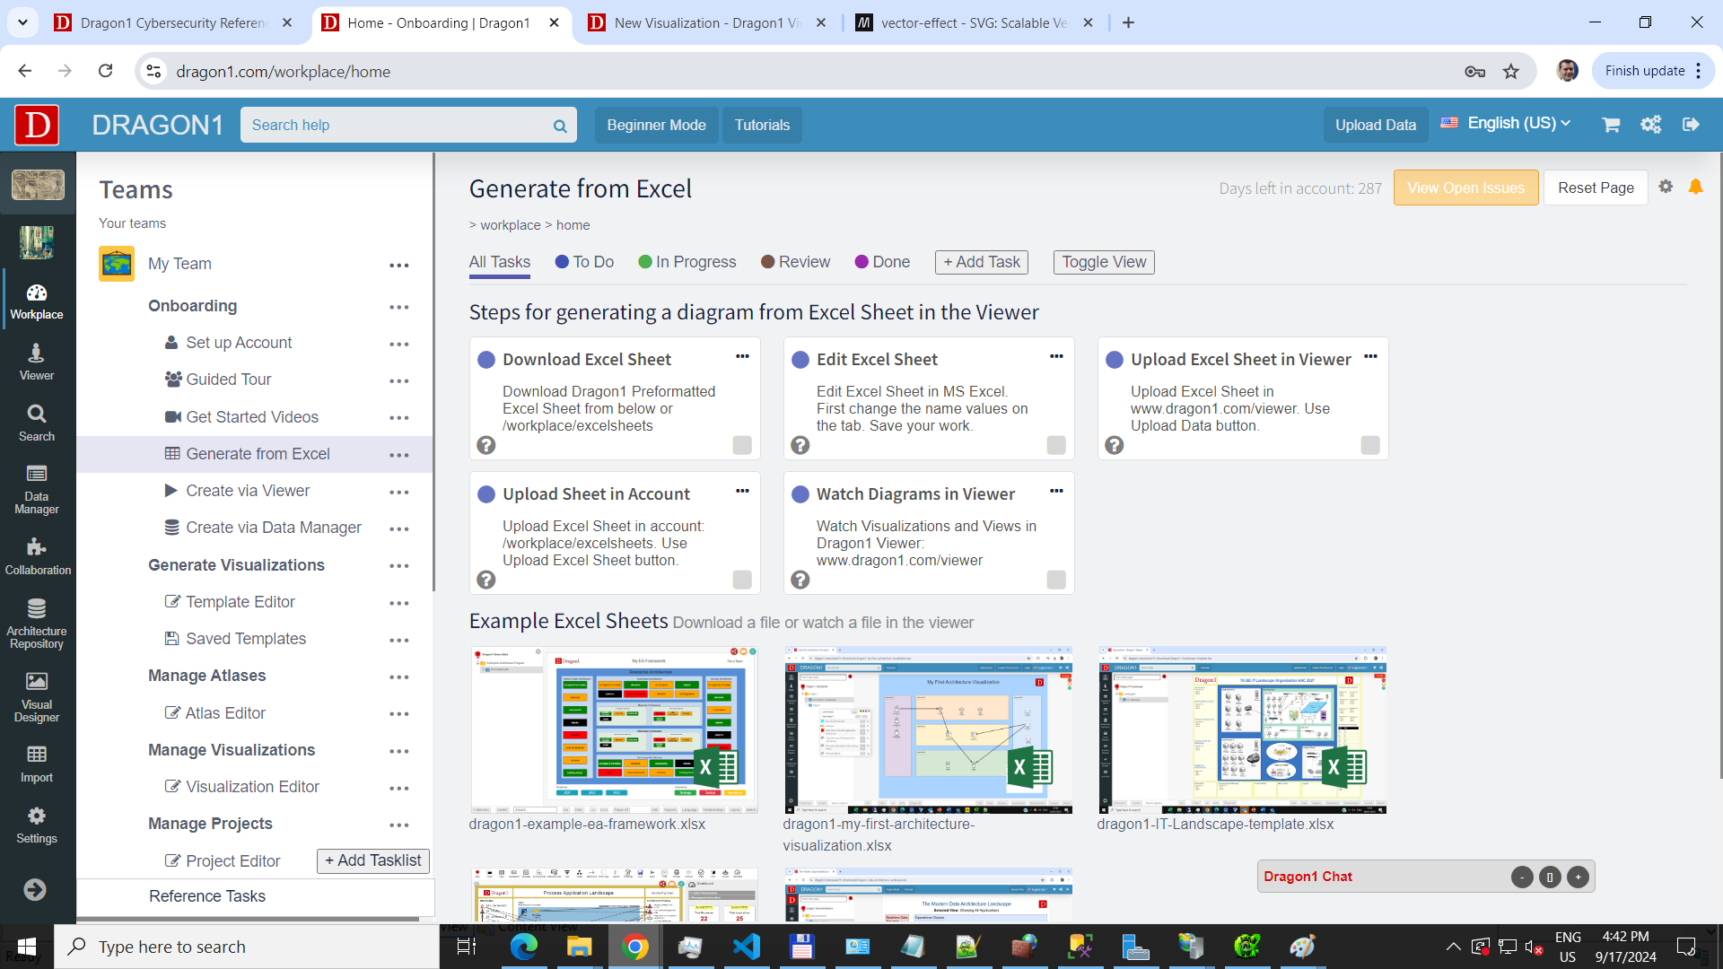The image size is (1723, 969).
Task: Switch to Dragon1 Cybersecurity Reference tab
Action: point(173,22)
